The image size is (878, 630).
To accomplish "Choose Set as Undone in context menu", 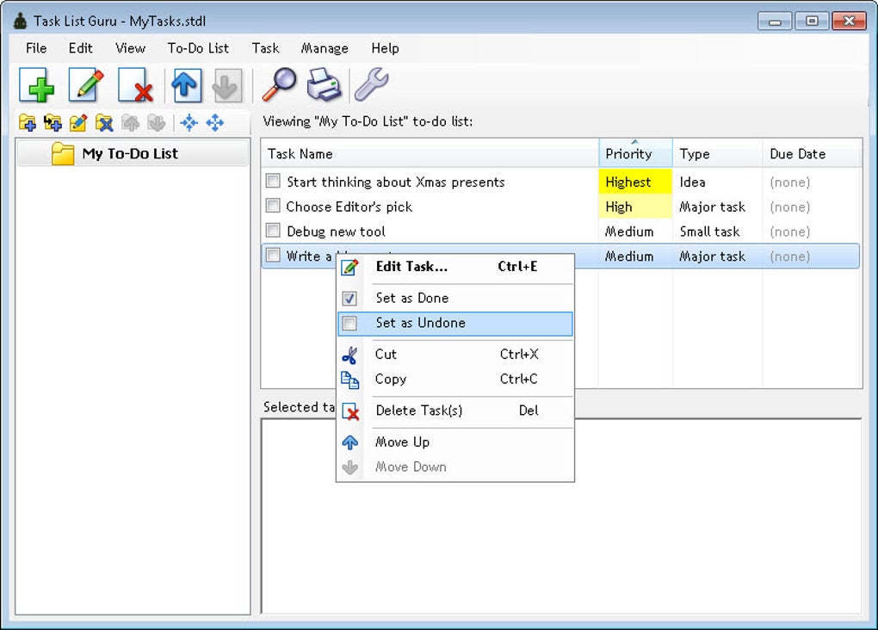I will click(455, 324).
